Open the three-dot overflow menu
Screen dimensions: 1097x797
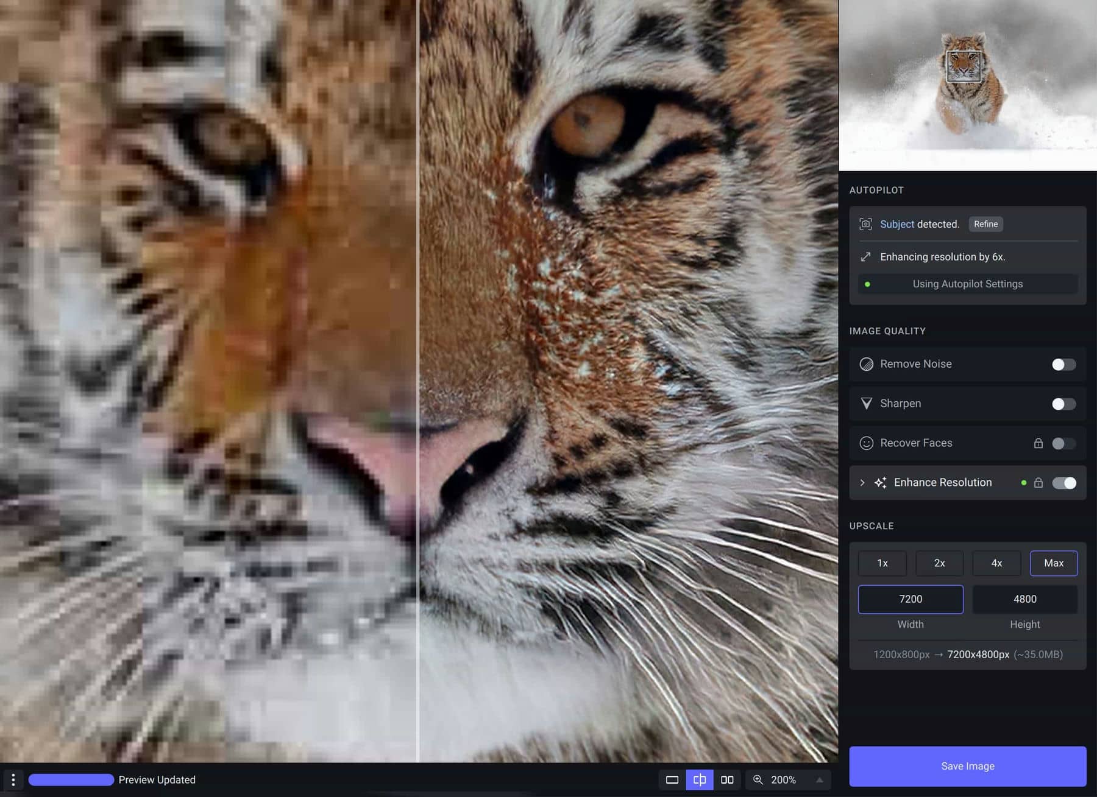pyautogui.click(x=13, y=780)
